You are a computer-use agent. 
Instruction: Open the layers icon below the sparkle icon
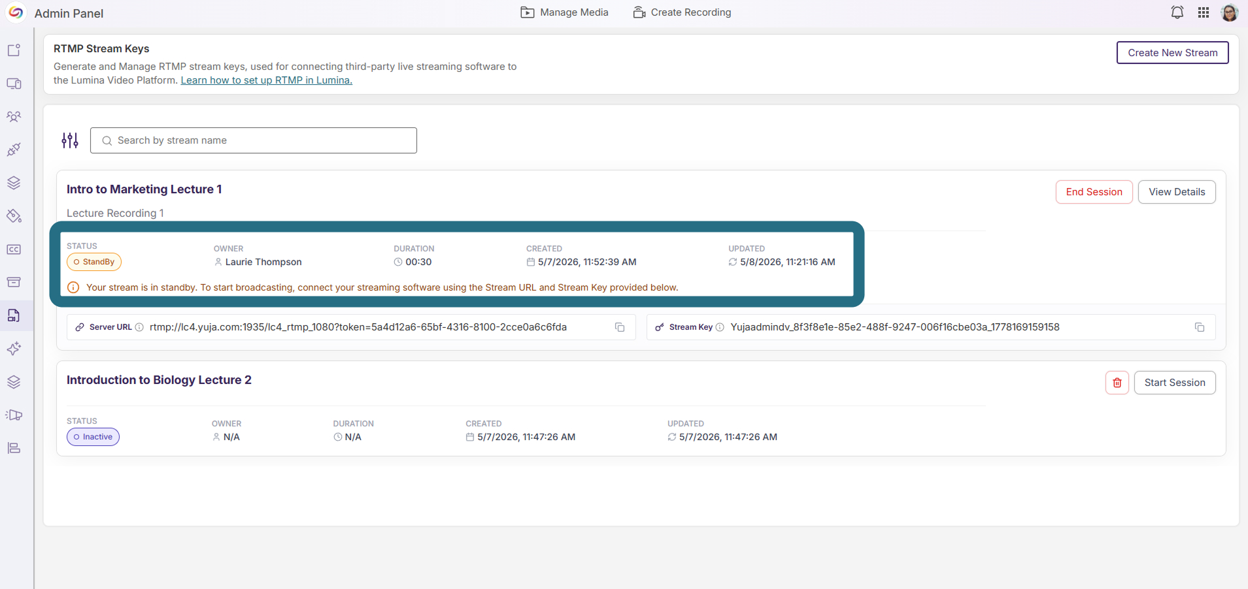tap(14, 382)
